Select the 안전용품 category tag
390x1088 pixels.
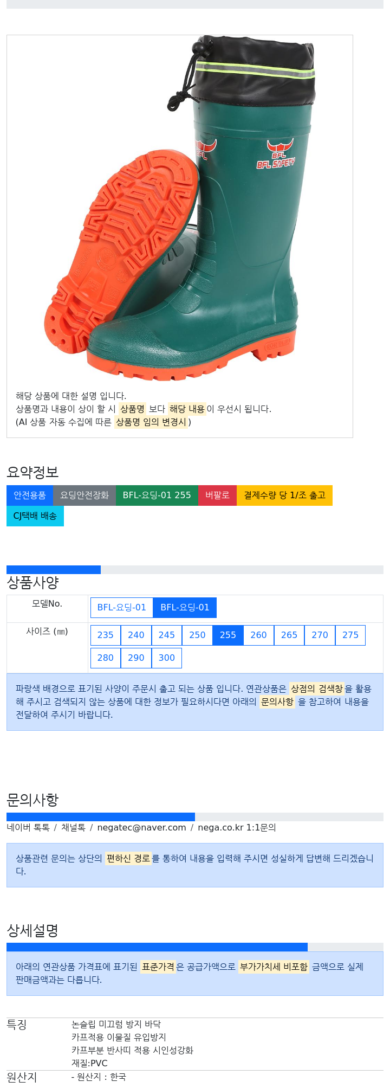(30, 495)
